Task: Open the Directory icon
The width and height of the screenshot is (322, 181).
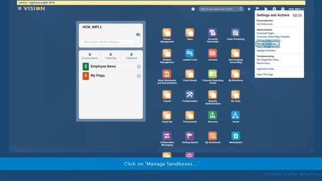Action: [x=212, y=115]
